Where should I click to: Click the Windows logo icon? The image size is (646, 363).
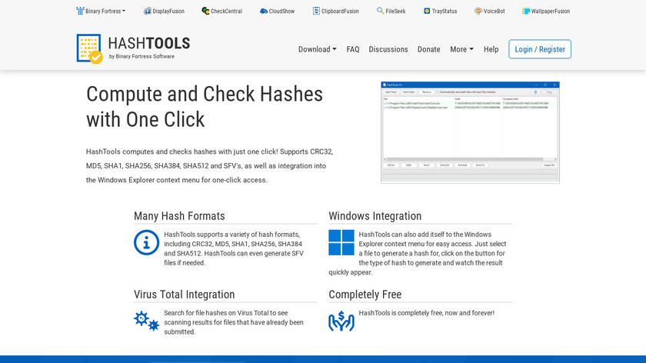341,243
